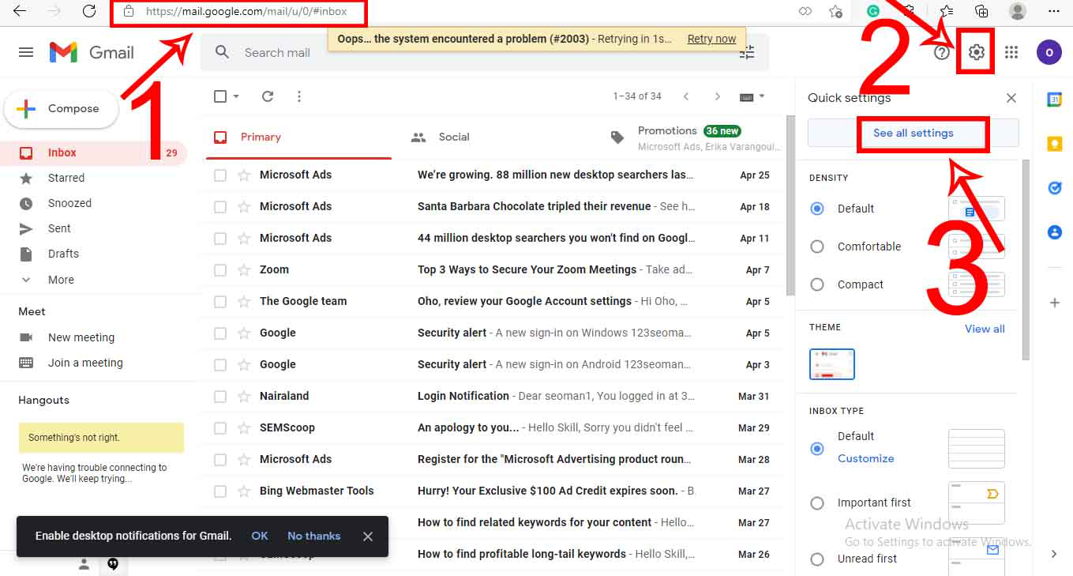Open the browser Collections icon
1073x576 pixels.
coord(981,11)
